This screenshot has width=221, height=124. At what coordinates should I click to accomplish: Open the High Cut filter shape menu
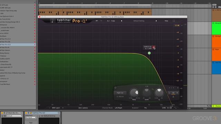pos(120,93)
